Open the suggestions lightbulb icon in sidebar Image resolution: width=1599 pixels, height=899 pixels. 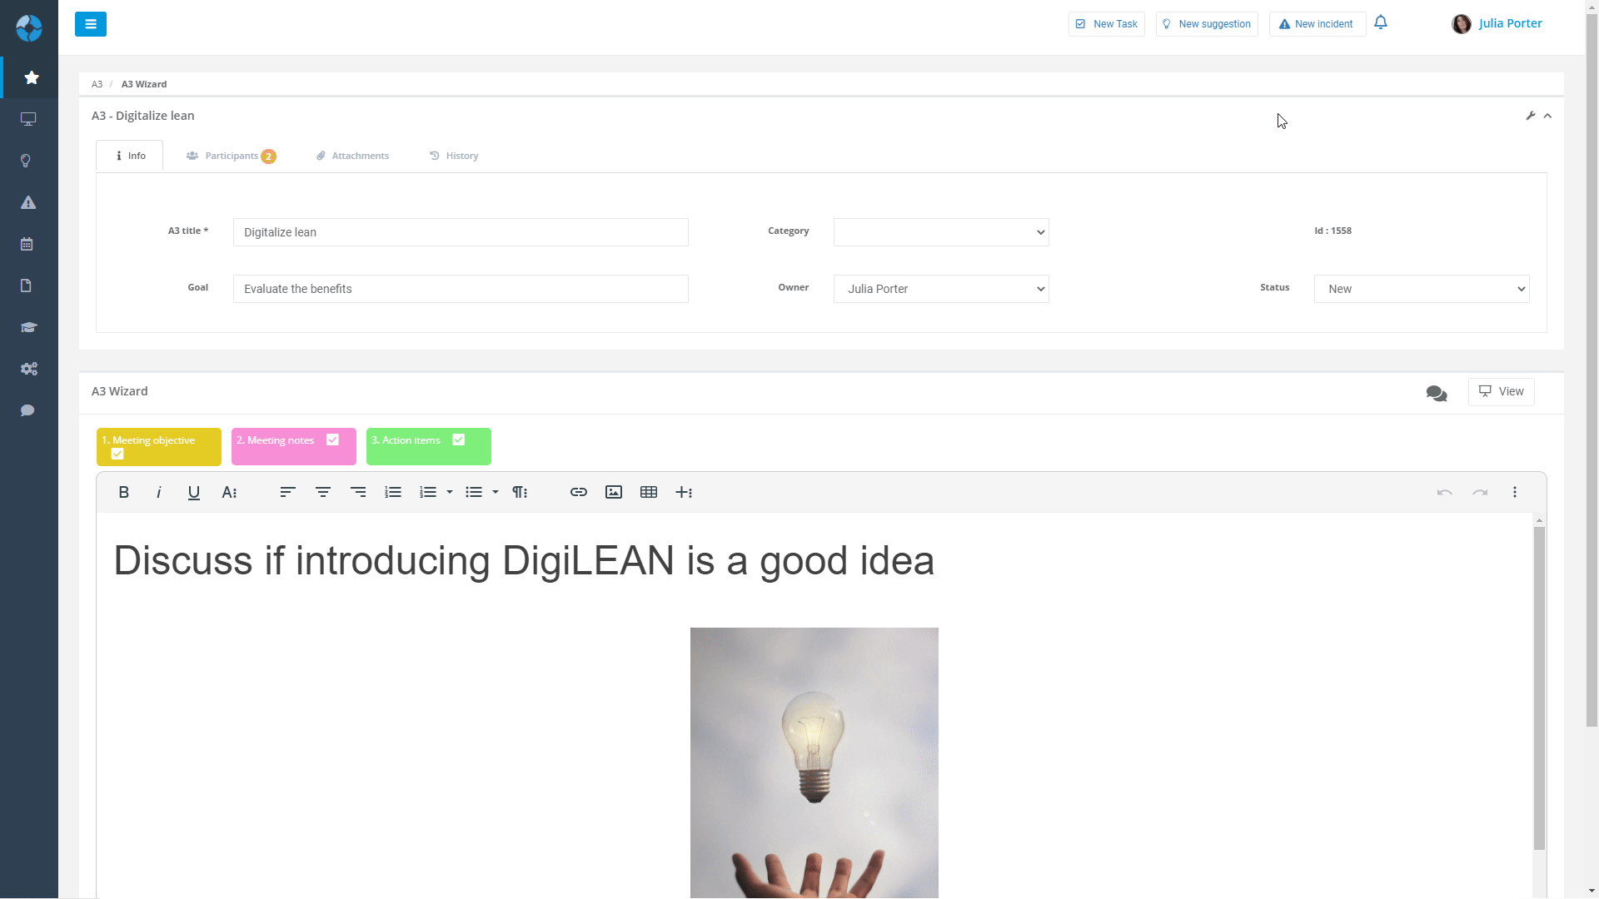(x=26, y=161)
